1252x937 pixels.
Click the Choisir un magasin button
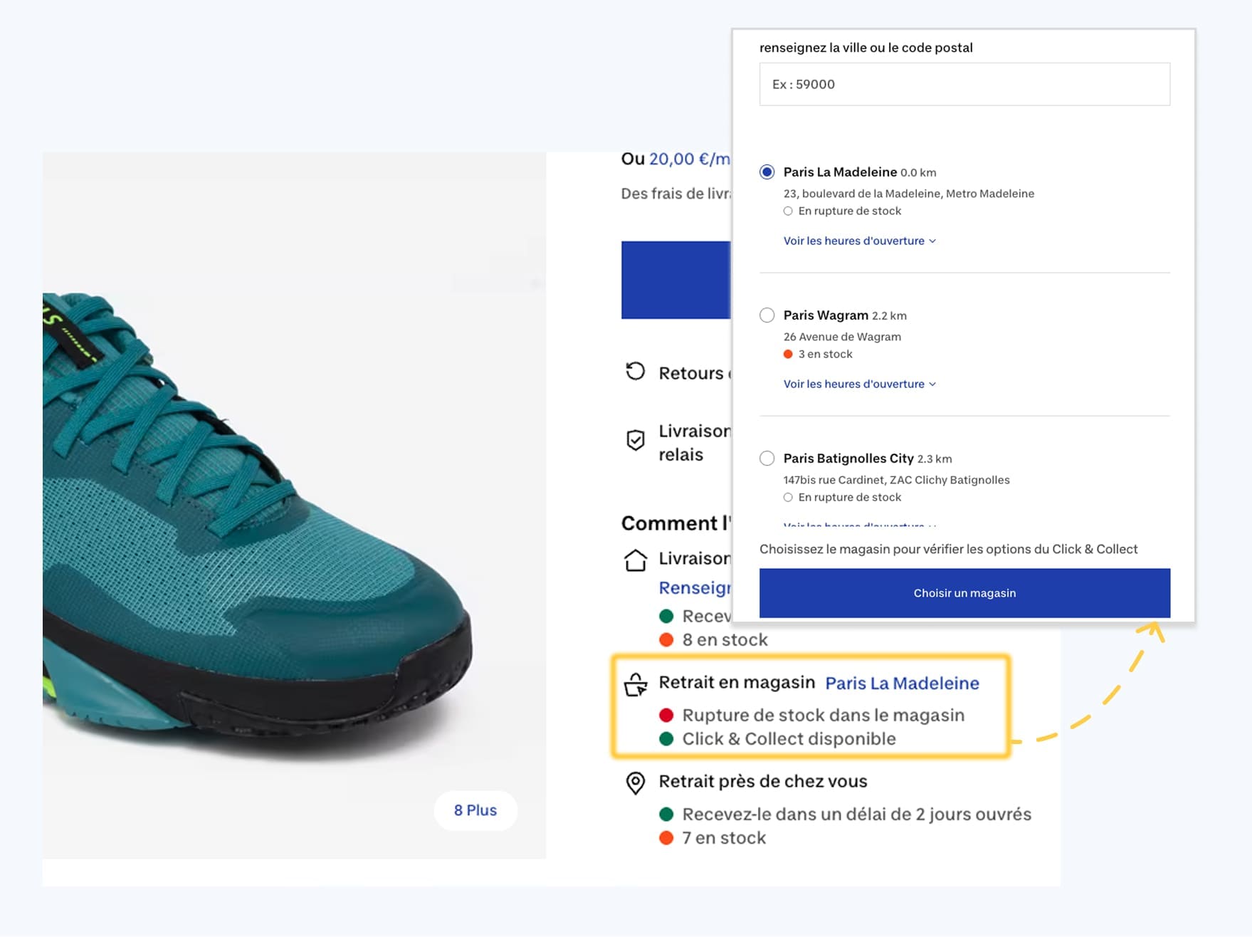964,592
